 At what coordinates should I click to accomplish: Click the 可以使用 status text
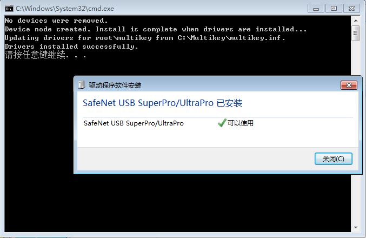click(241, 123)
